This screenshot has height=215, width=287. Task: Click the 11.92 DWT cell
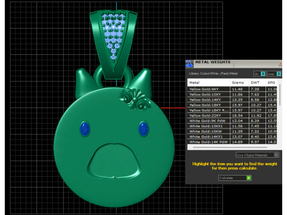tap(257, 115)
